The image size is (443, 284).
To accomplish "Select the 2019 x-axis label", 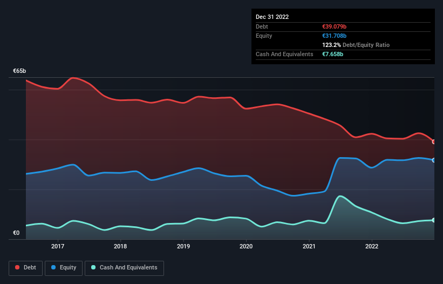I will tap(183, 246).
